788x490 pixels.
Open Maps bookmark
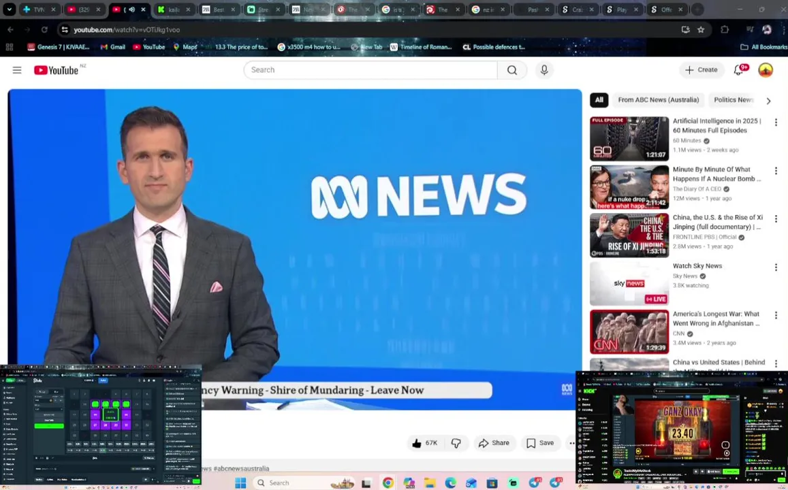(185, 47)
